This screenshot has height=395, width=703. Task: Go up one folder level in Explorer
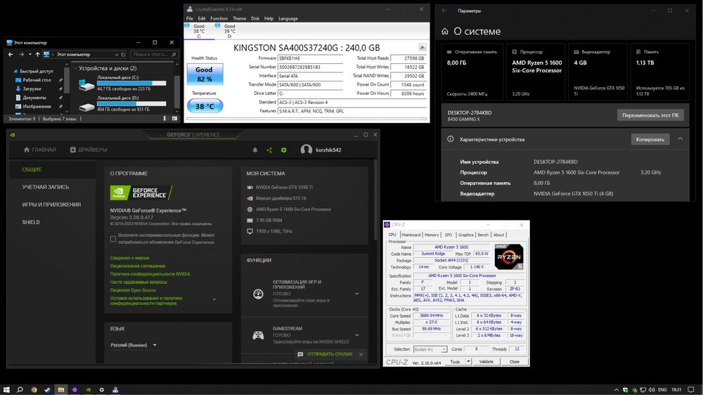coord(38,54)
